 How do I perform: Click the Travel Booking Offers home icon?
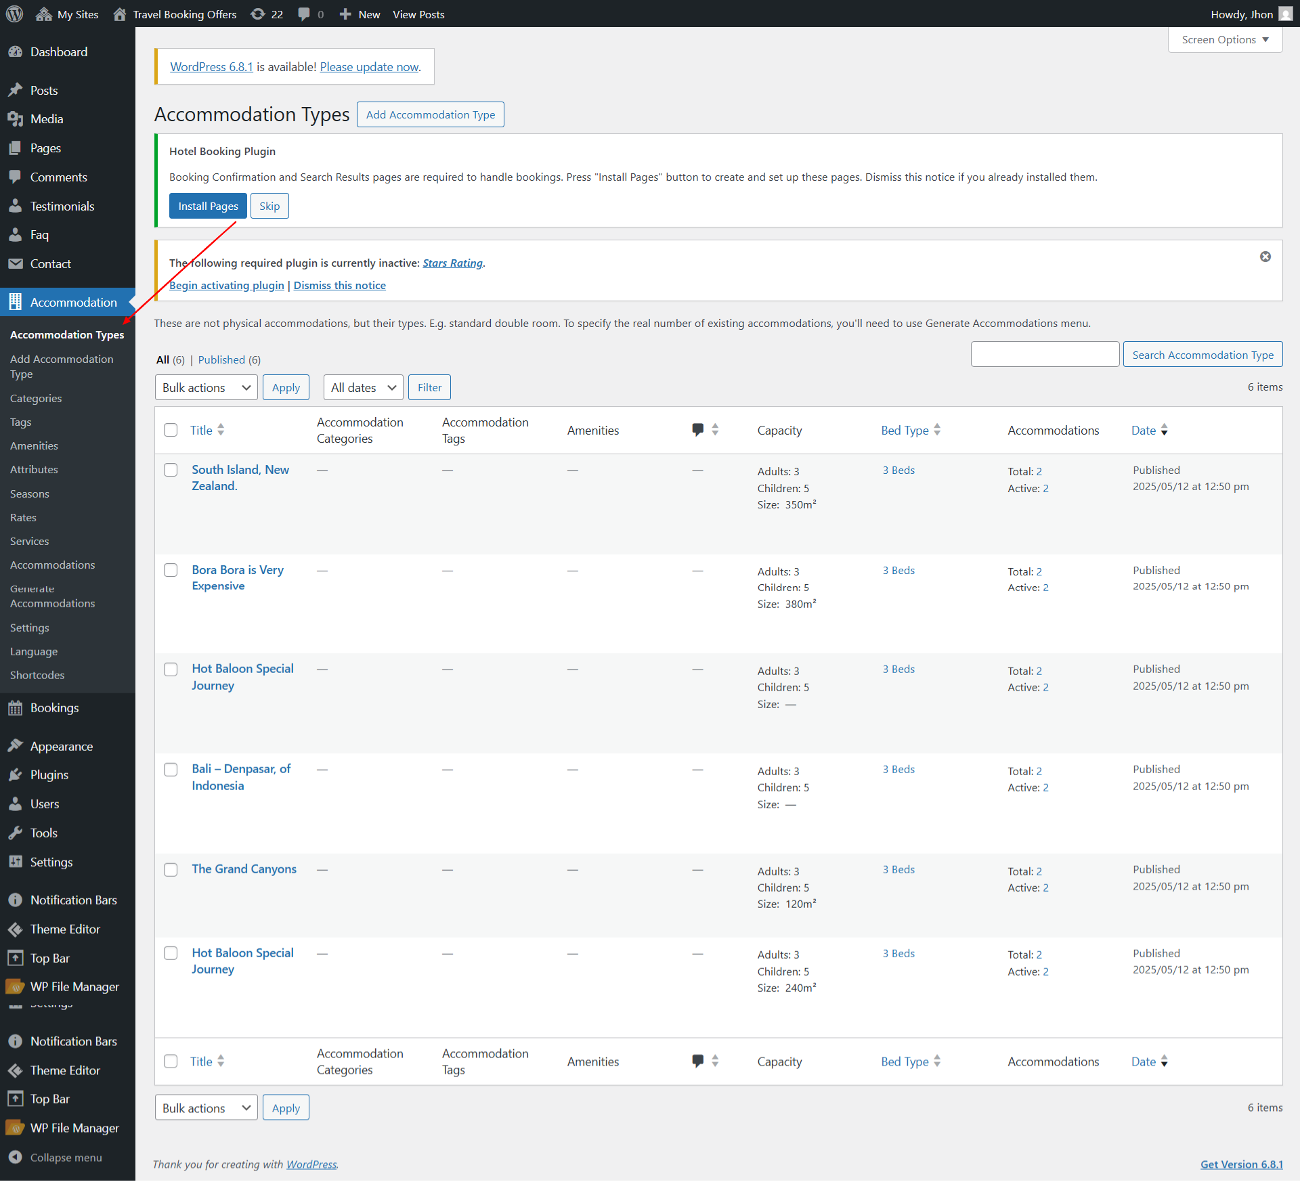[120, 14]
